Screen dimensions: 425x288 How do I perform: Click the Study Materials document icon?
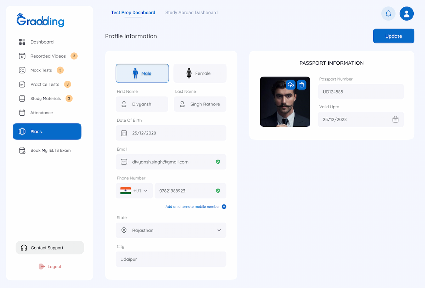22,98
